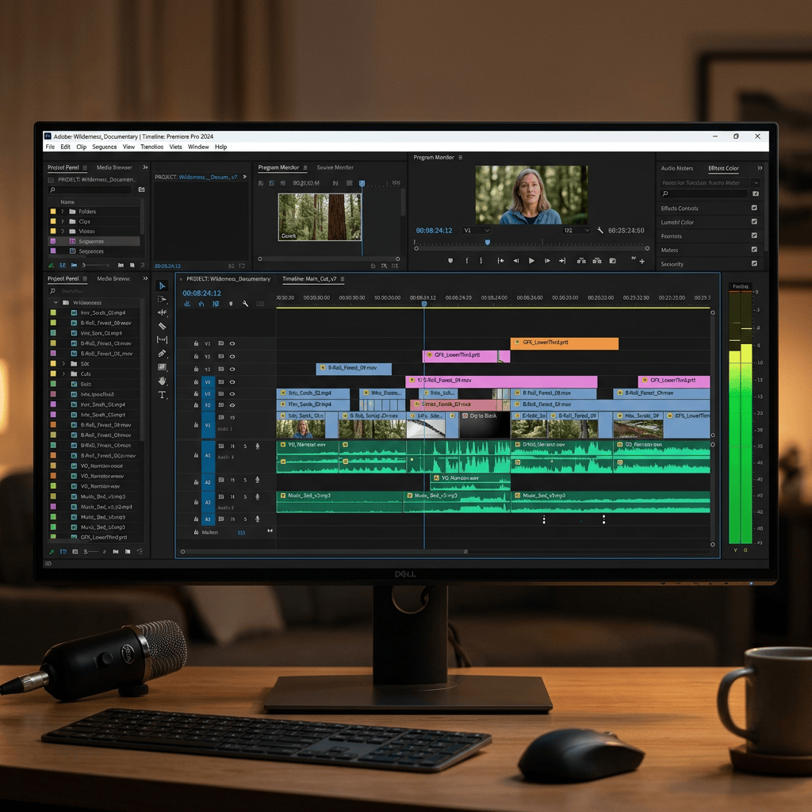Solo the A1 audio track

click(x=245, y=446)
